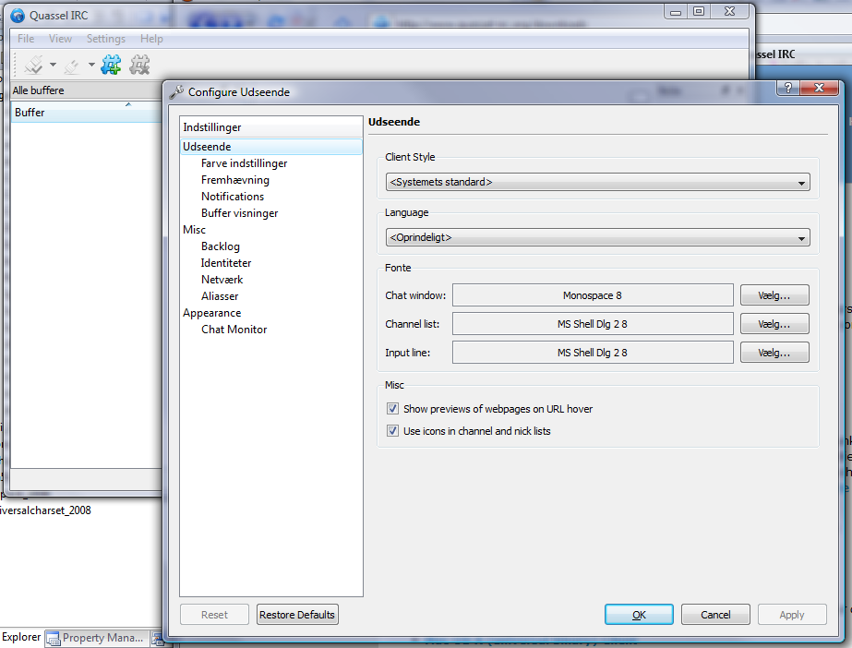Open the Disconnect icon's dropdown arrow
Image resolution: width=852 pixels, height=648 pixels.
click(x=91, y=65)
